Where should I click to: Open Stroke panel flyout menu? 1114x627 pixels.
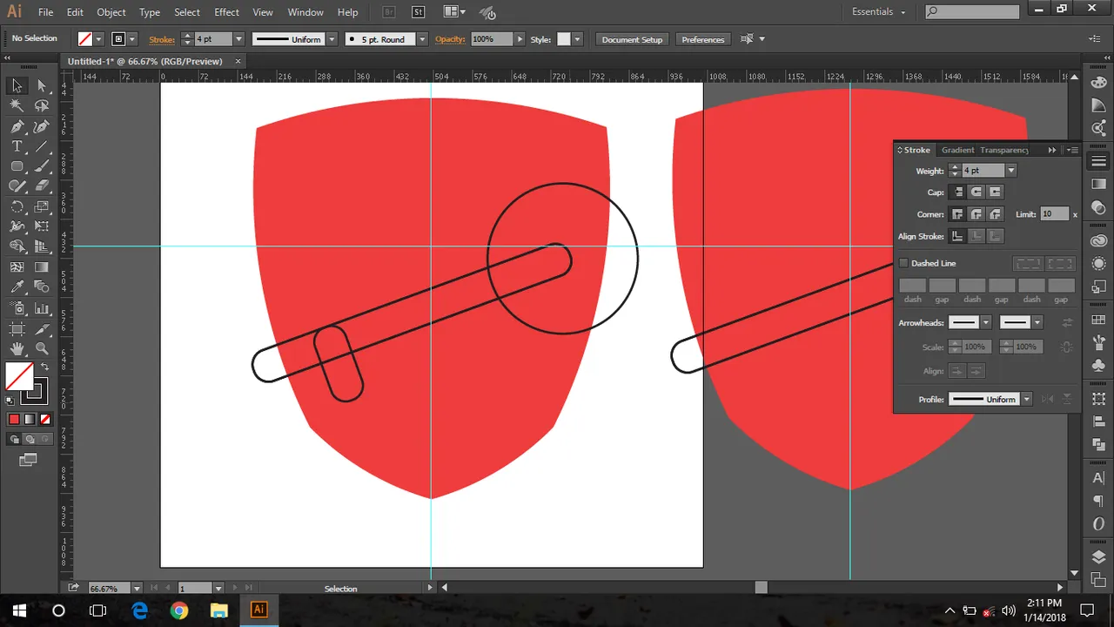tap(1072, 150)
